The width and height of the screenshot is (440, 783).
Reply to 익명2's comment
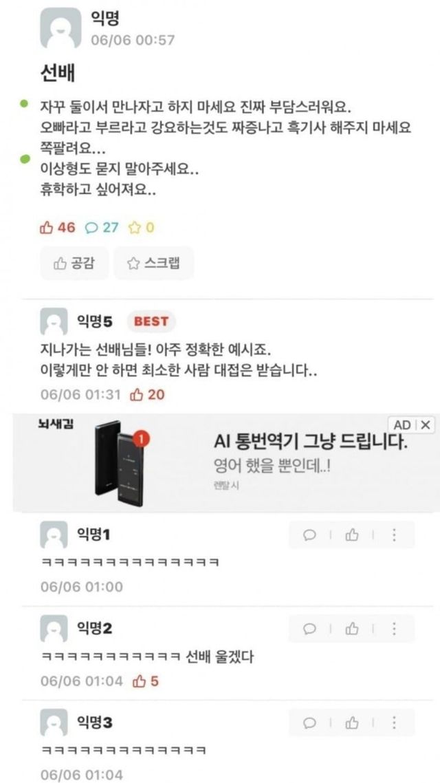pos(309,629)
